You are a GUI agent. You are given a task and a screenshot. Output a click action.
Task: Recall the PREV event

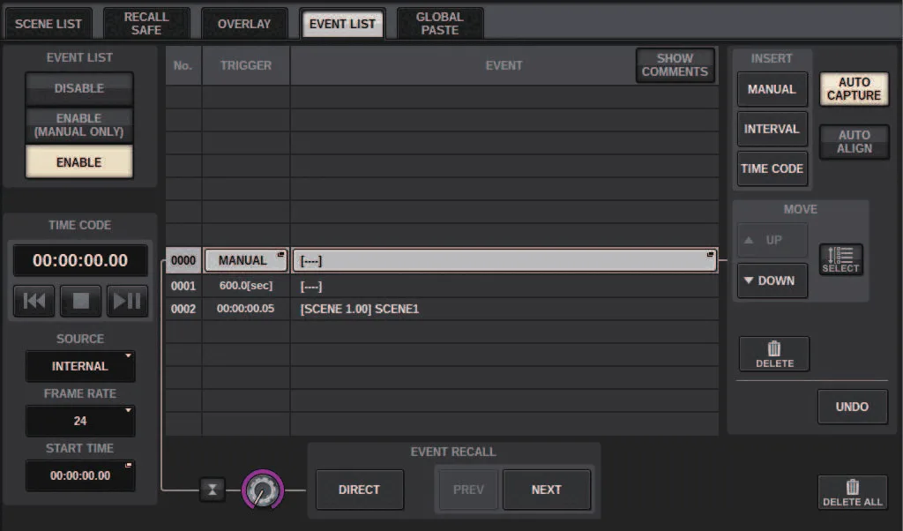468,490
